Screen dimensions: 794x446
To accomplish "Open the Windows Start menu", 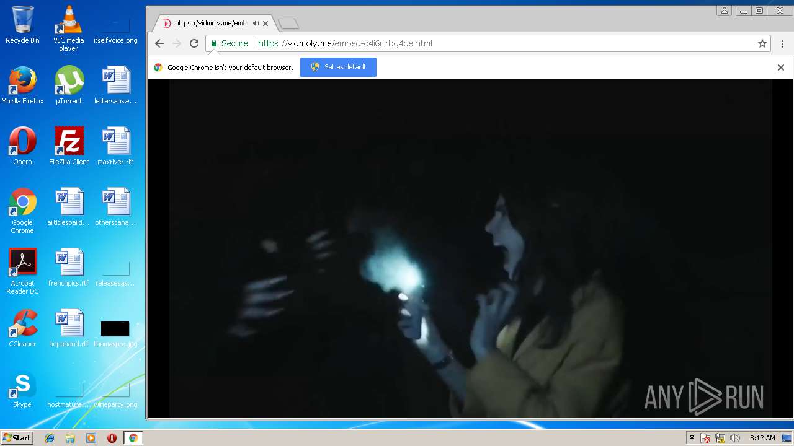I will point(17,438).
